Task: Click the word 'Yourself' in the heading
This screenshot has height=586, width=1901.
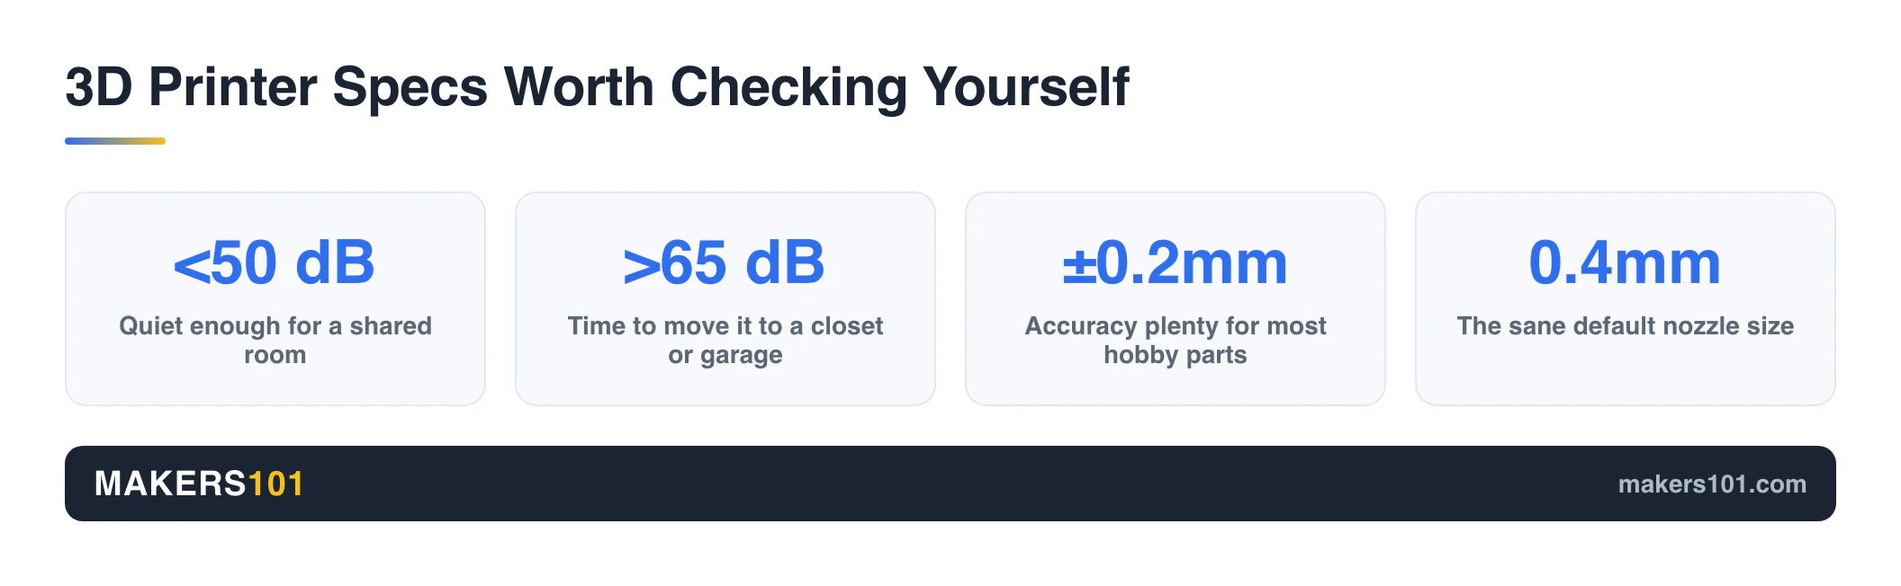Action: [x=1026, y=87]
